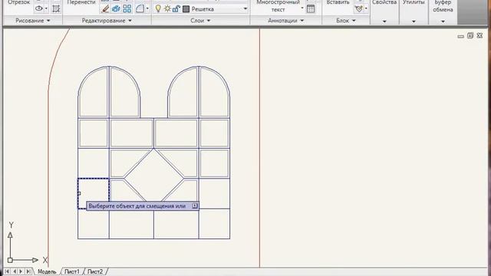Toggle the layer lightbulb on/off icon

pyautogui.click(x=158, y=8)
